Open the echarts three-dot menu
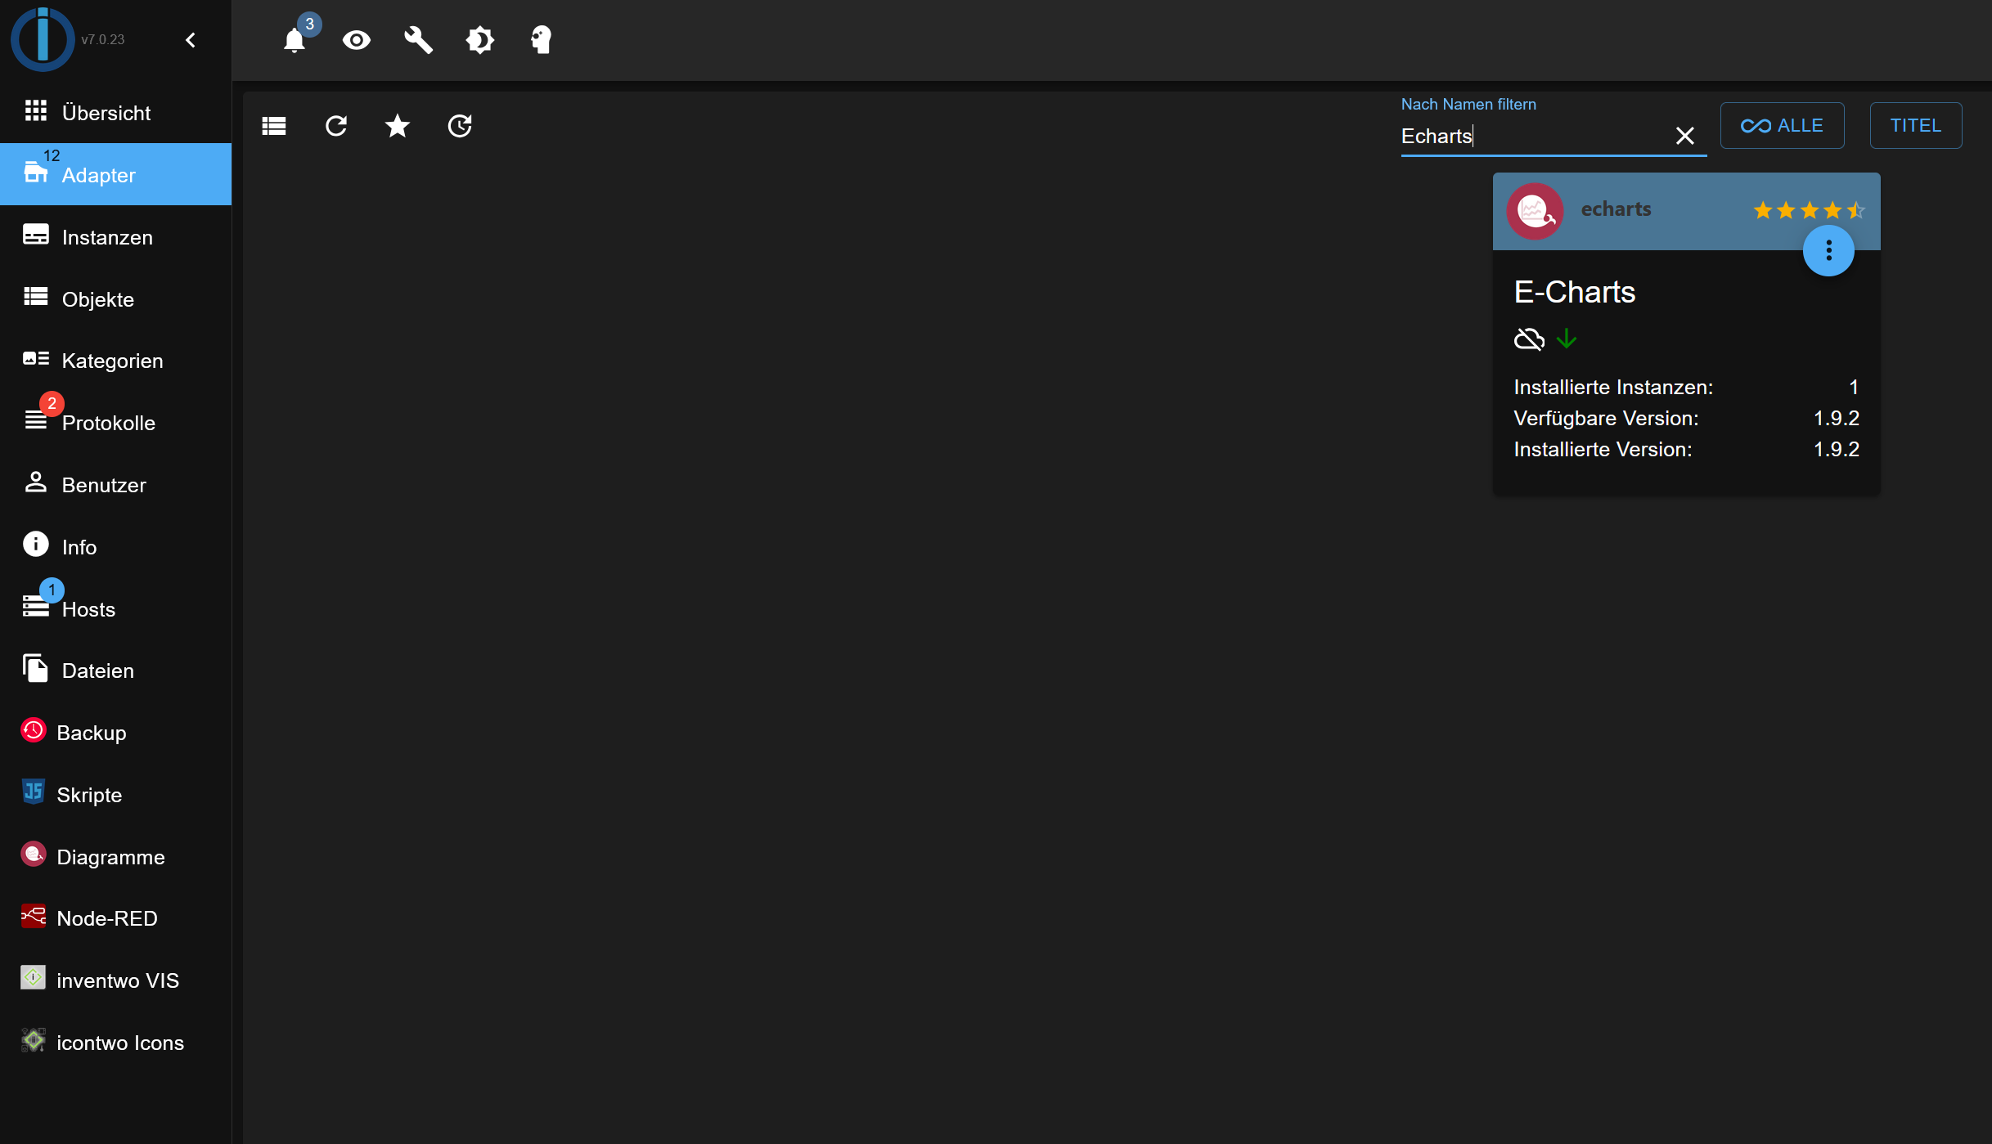This screenshot has width=1992, height=1144. pos(1828,251)
